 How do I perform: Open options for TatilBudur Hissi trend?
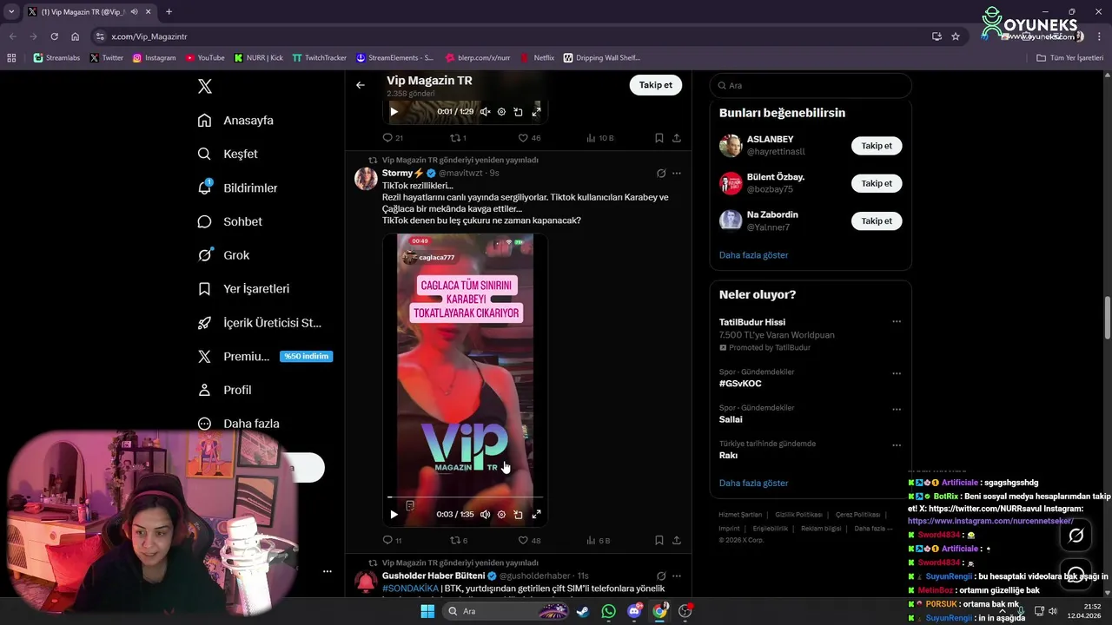(897, 322)
